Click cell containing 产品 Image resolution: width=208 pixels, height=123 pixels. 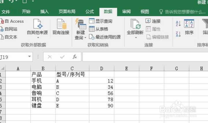tap(43, 74)
